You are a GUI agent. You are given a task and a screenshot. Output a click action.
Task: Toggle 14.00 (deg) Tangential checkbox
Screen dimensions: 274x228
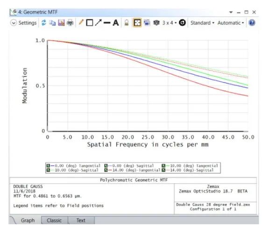106,170
